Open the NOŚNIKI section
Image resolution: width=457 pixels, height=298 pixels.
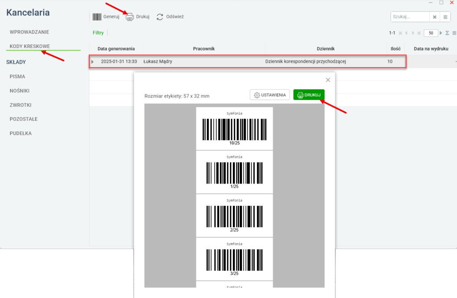click(20, 91)
